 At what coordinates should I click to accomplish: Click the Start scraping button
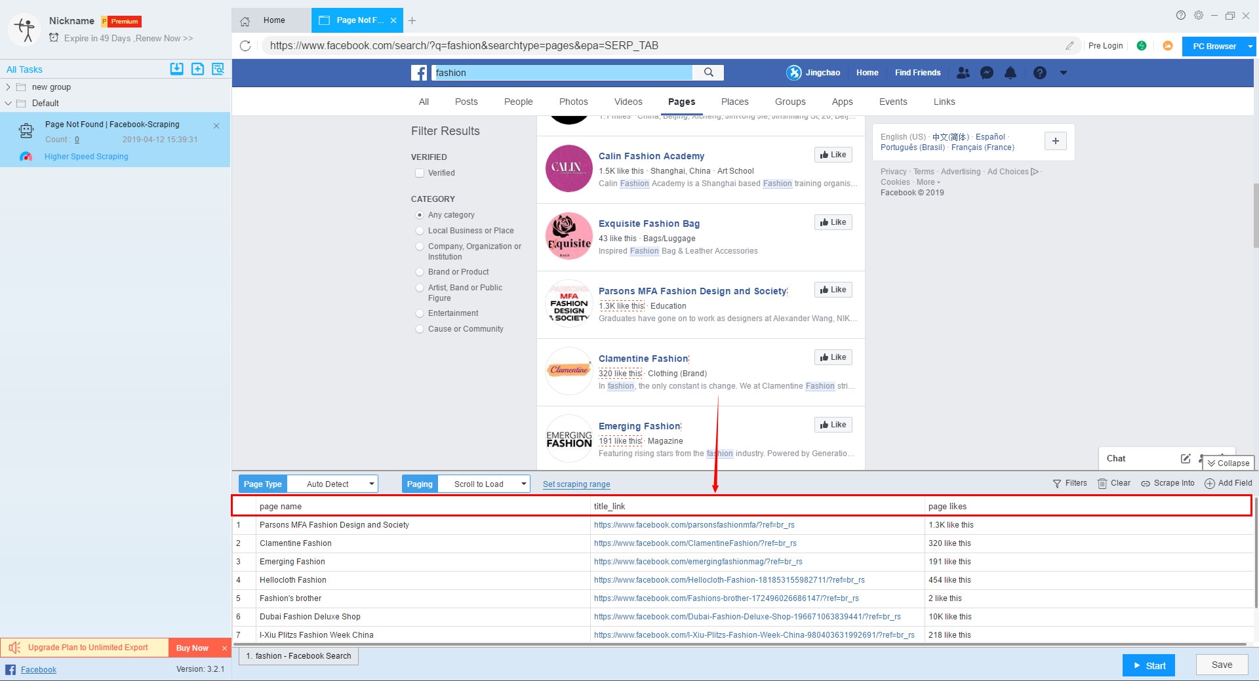[1149, 665]
